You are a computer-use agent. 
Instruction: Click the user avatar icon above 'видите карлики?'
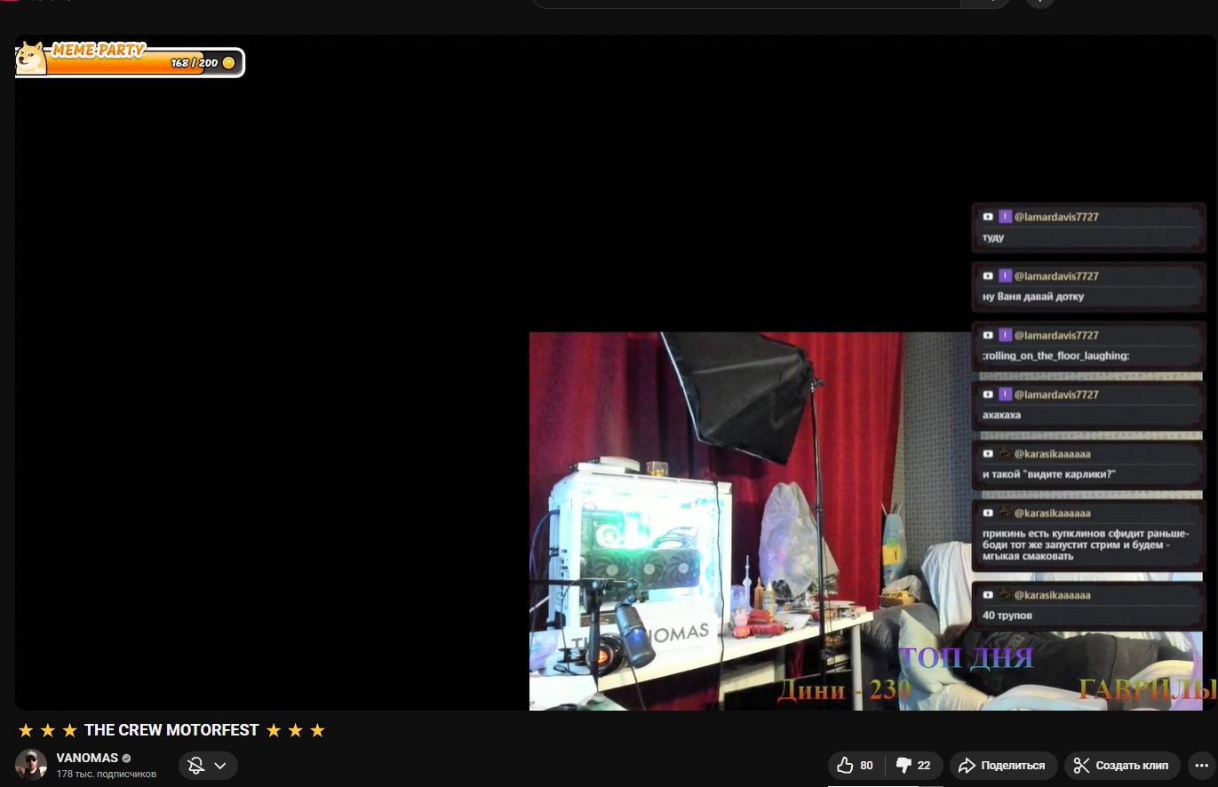[1005, 454]
